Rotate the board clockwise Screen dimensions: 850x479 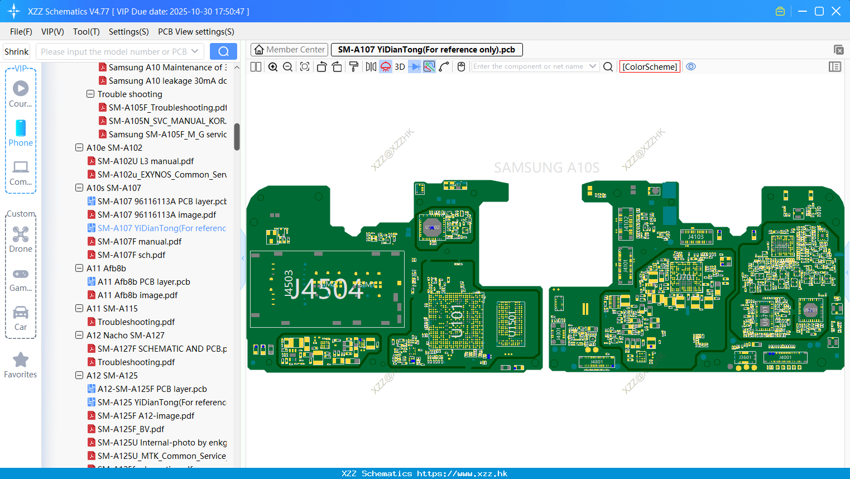tap(337, 66)
